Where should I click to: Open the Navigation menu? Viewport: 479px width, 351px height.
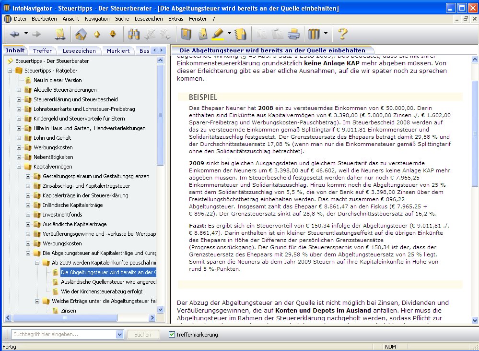click(97, 19)
